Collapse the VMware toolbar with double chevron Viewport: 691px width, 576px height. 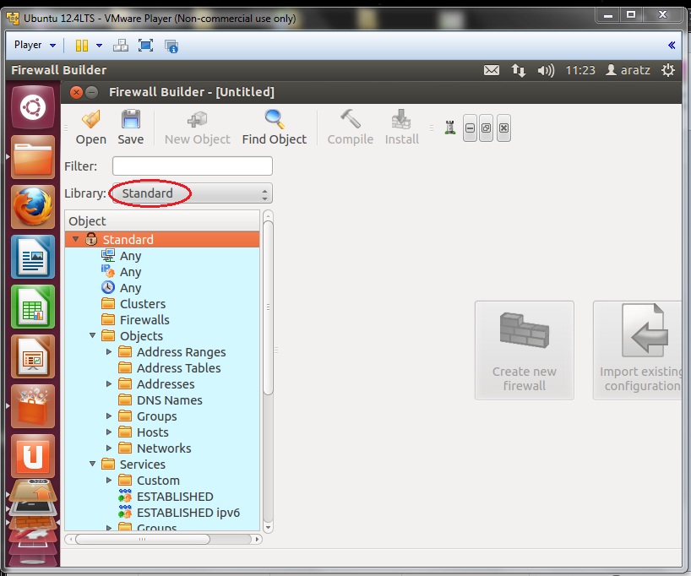672,45
